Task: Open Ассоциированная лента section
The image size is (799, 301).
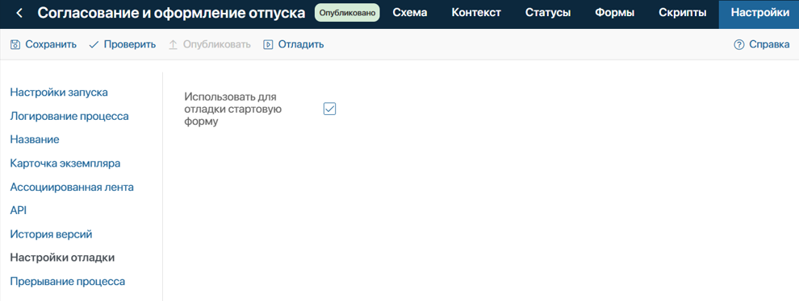Action: pyautogui.click(x=72, y=187)
